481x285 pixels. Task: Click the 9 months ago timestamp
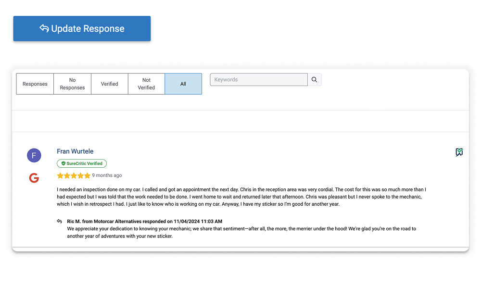(x=107, y=175)
